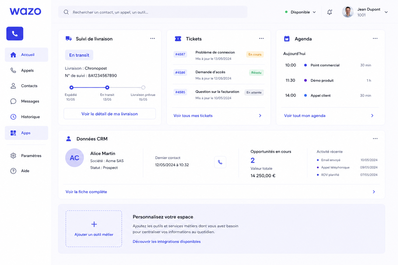The image size is (398, 265).
Task: Click the search magnifier icon
Action: [x=66, y=12]
